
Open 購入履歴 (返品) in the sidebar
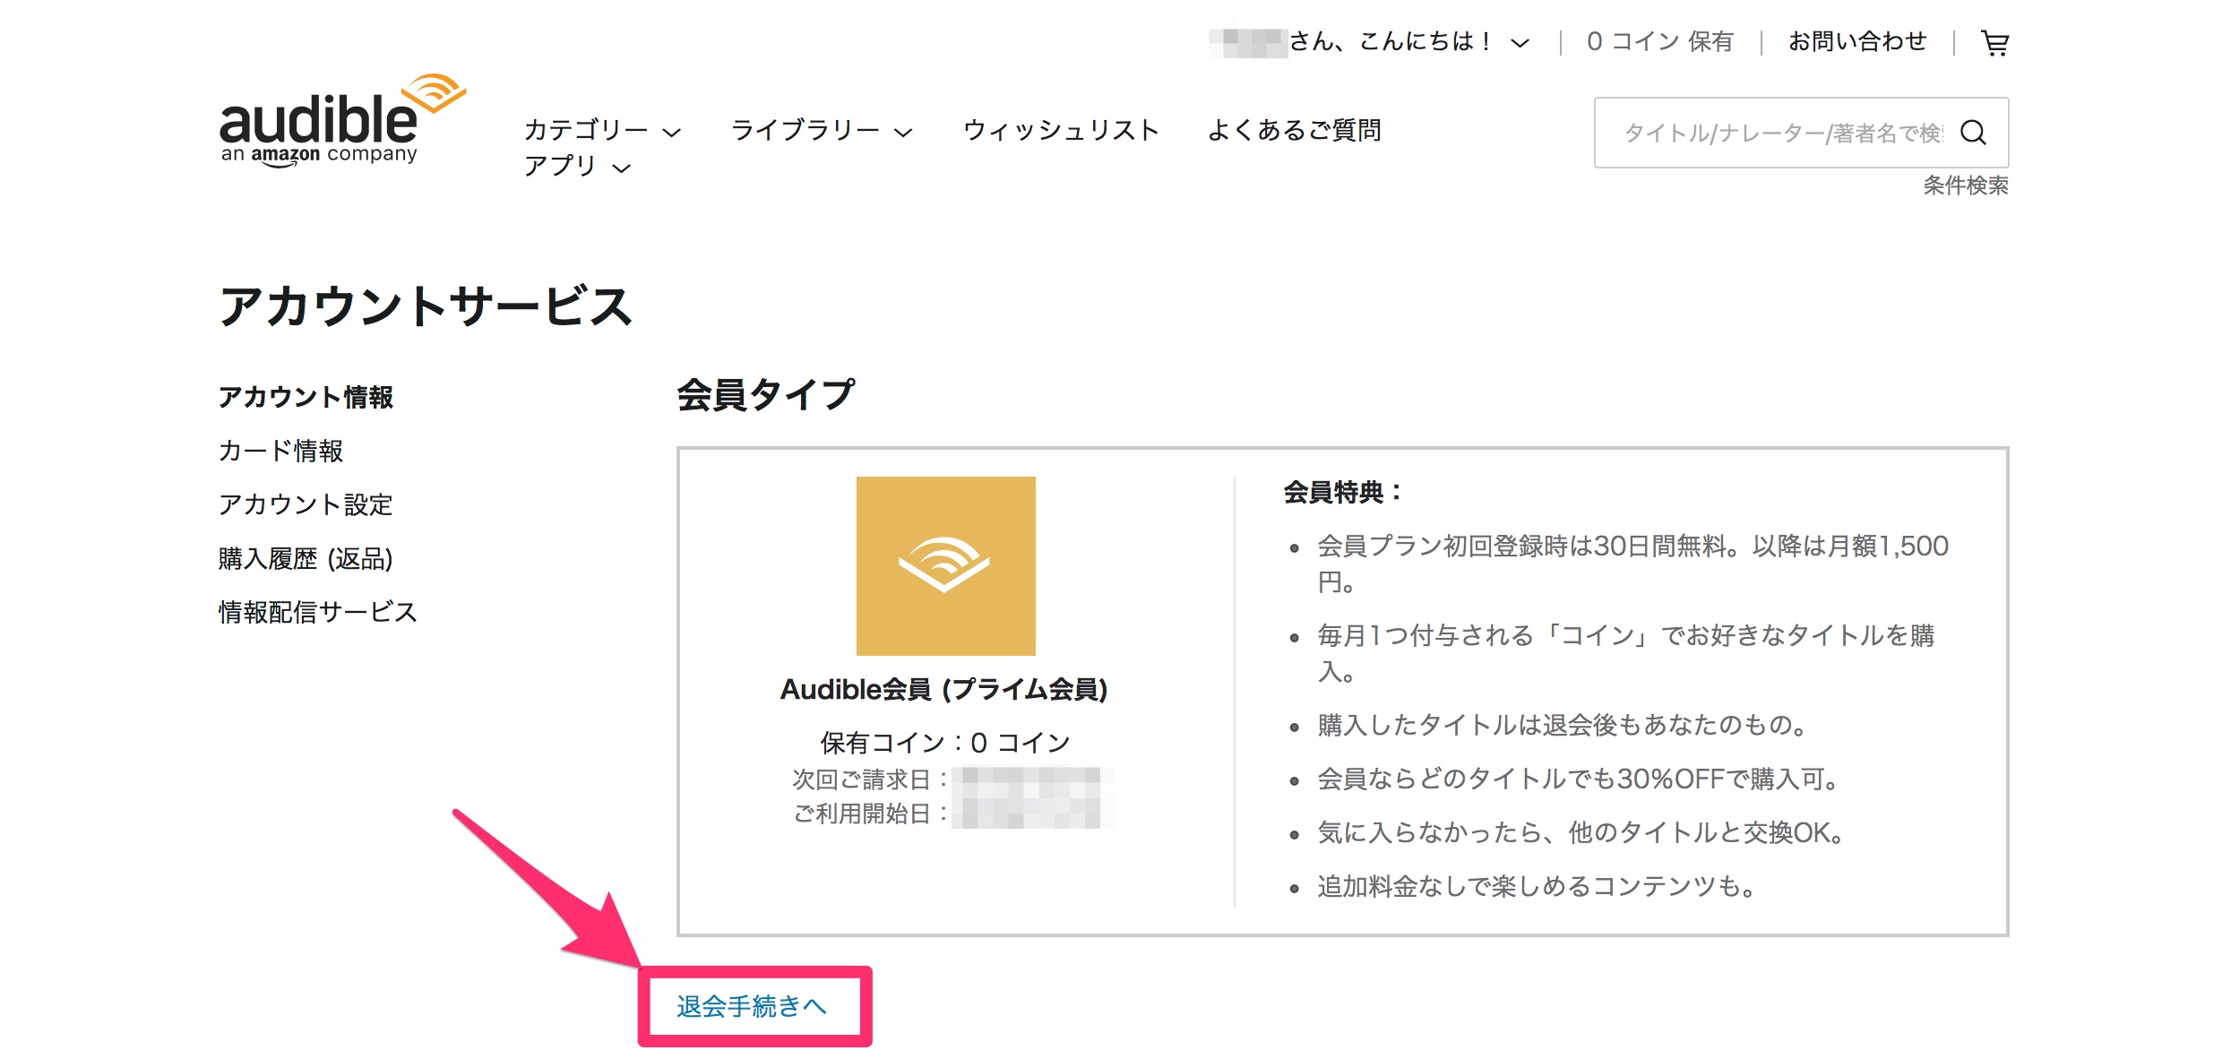(x=306, y=558)
